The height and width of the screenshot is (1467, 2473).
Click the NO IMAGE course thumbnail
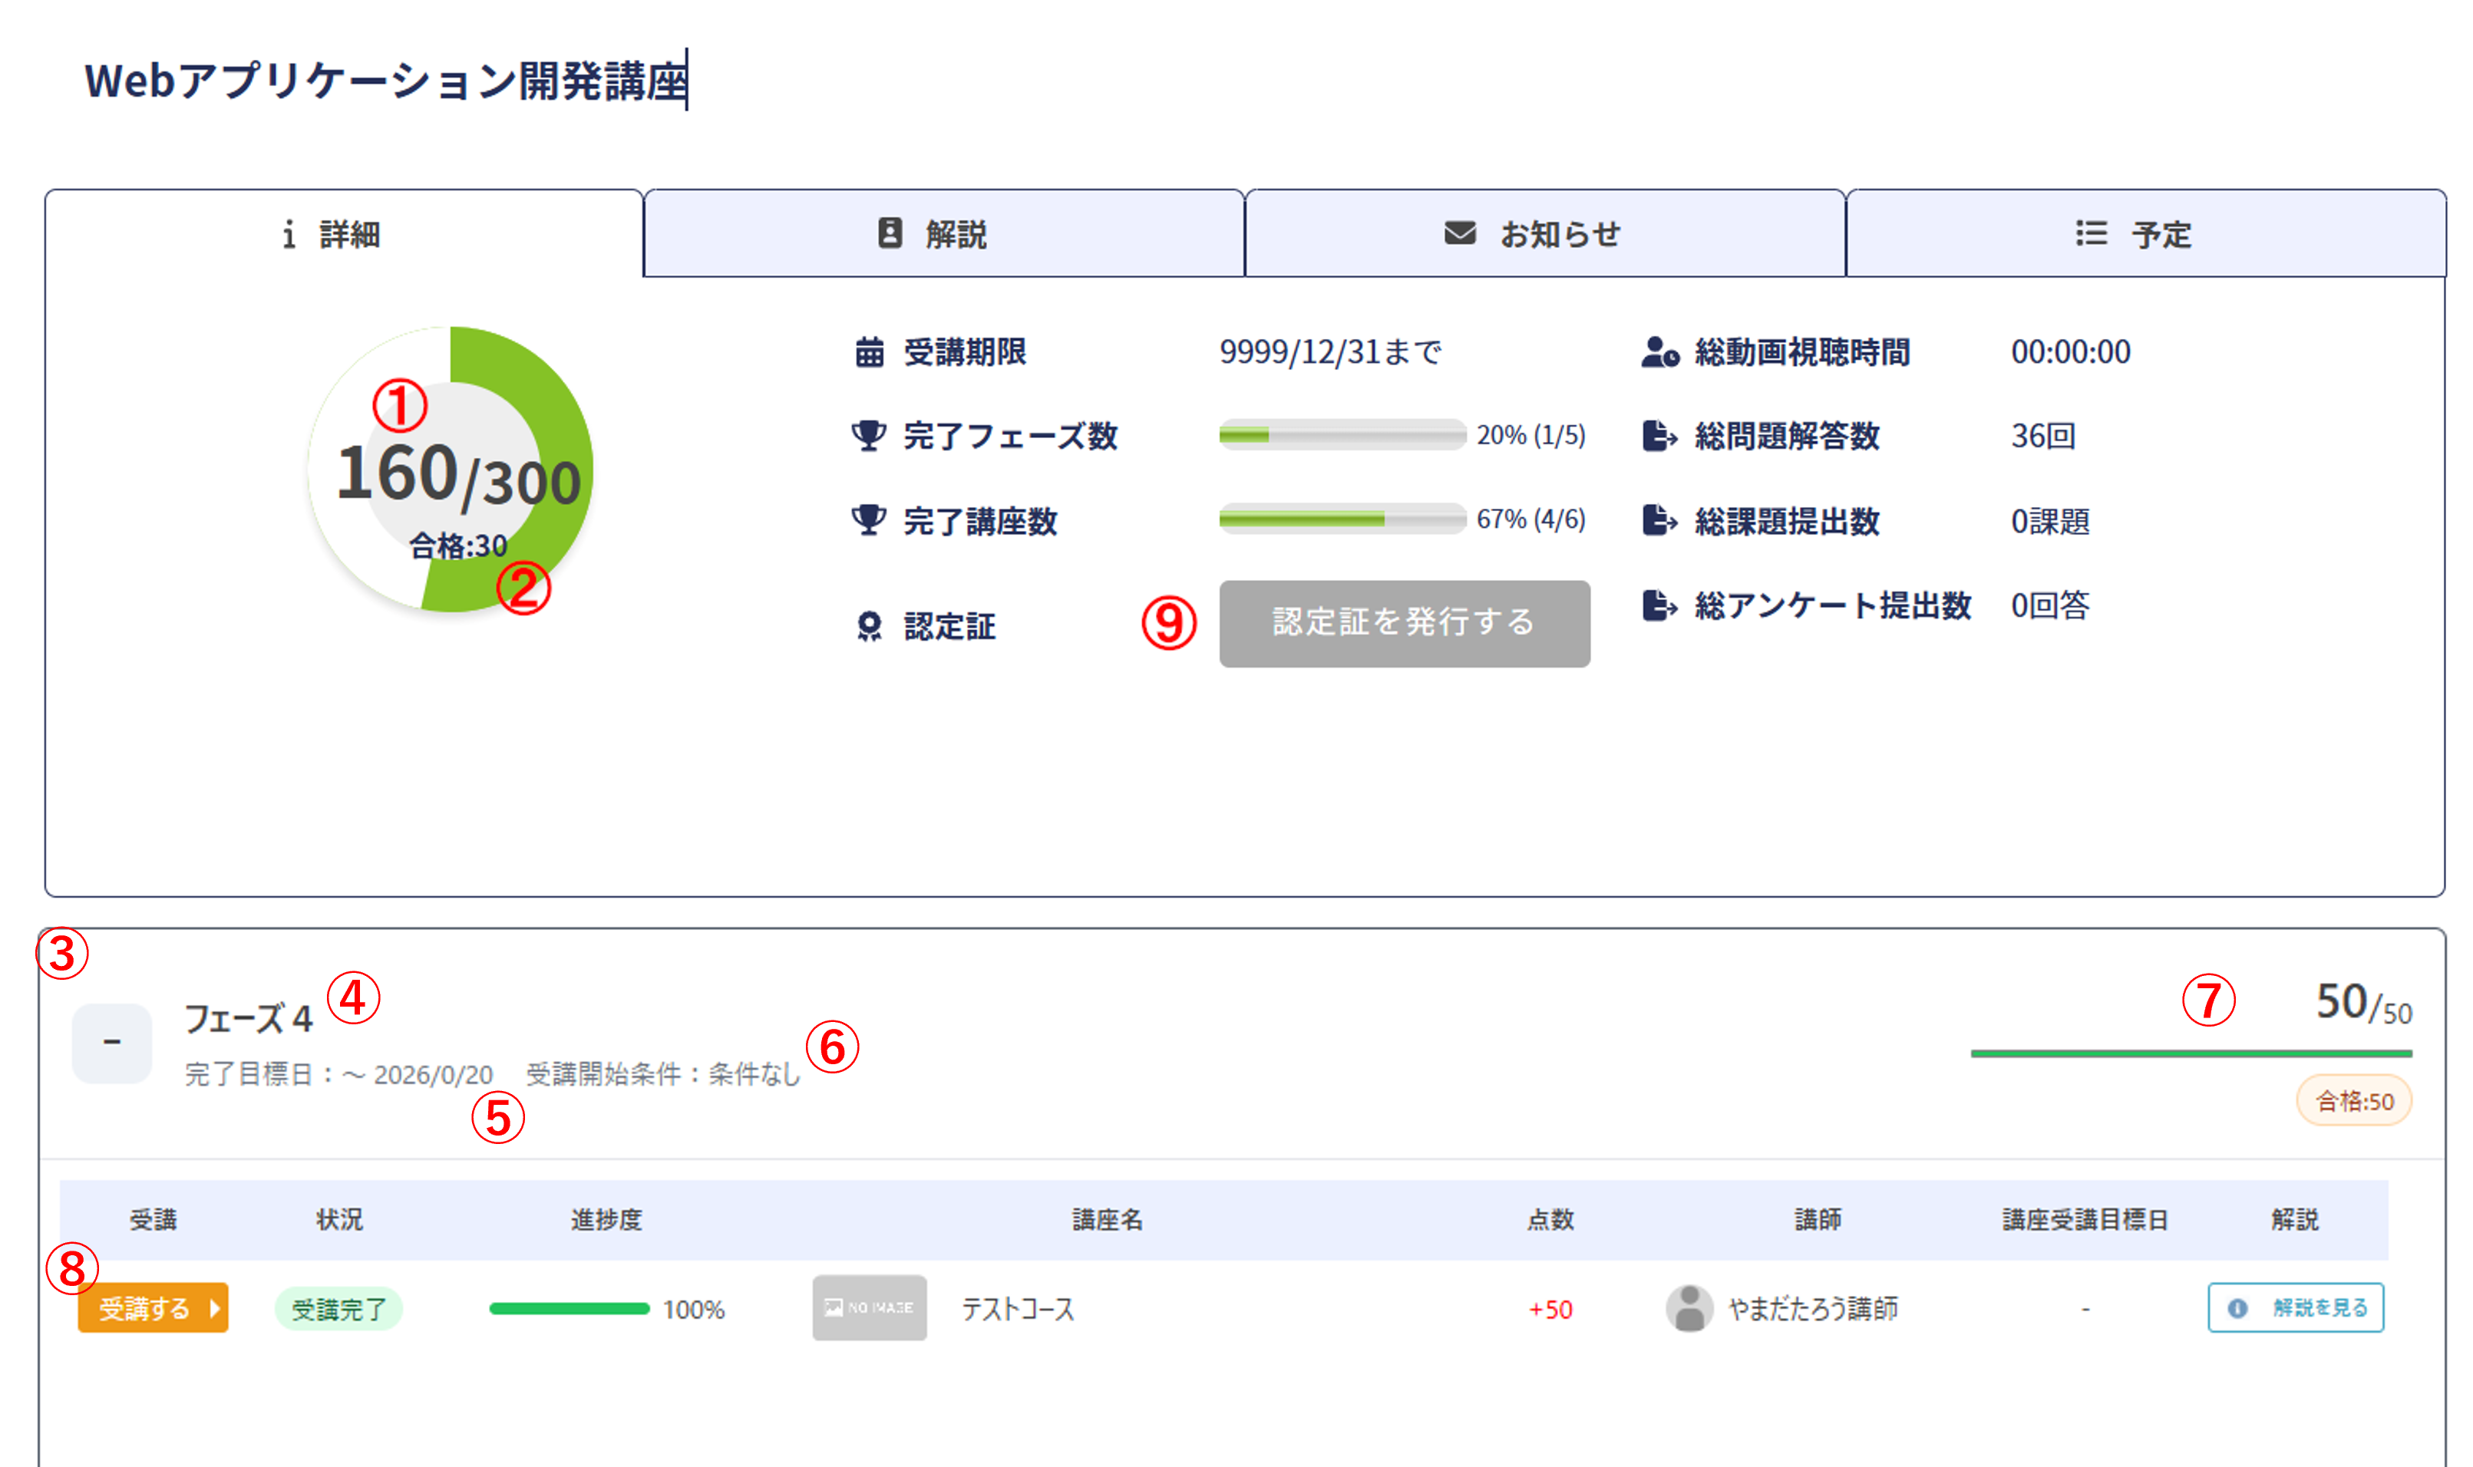pyautogui.click(x=869, y=1308)
